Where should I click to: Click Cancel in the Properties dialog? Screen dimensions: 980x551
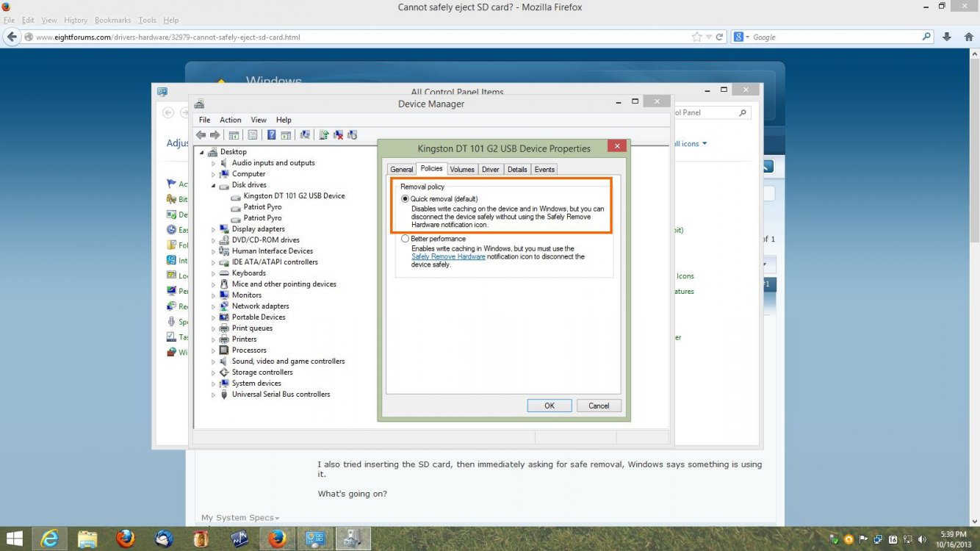point(599,406)
